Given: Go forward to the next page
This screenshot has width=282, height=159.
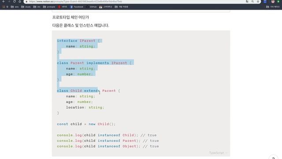Looking at the screenshot, I should [9, 1].
